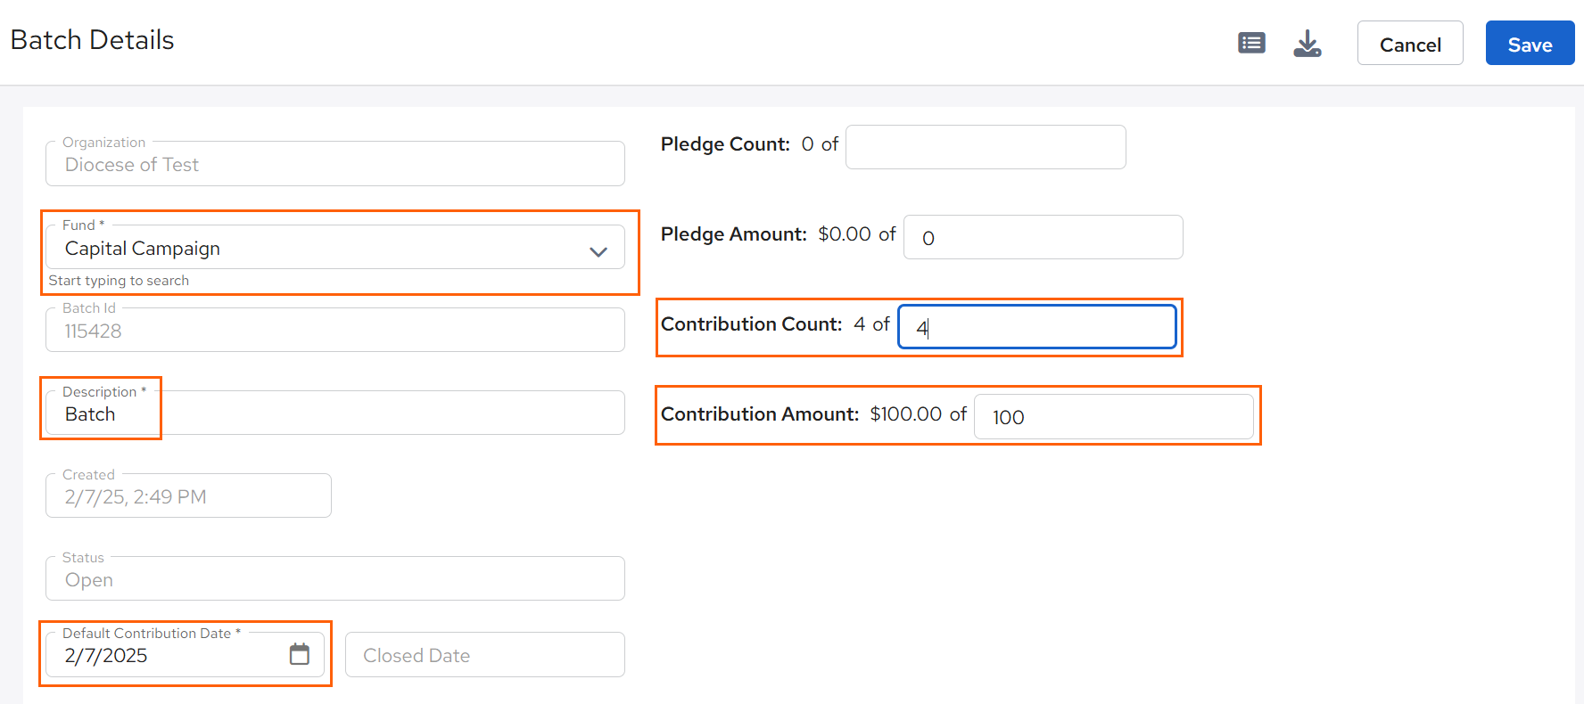Focus the Pledge Count input field
The width and height of the screenshot is (1584, 704).
click(986, 147)
